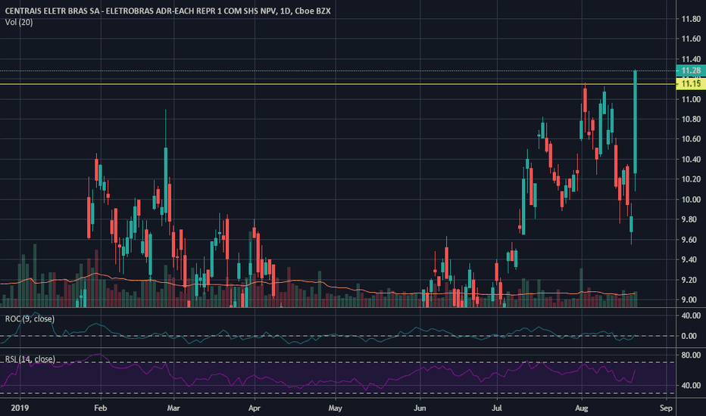
Task: Click the 80.00 value on RSI axis
Action: 691,355
